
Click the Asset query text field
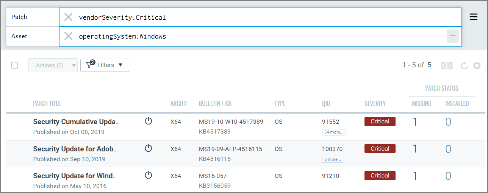[x=260, y=36]
